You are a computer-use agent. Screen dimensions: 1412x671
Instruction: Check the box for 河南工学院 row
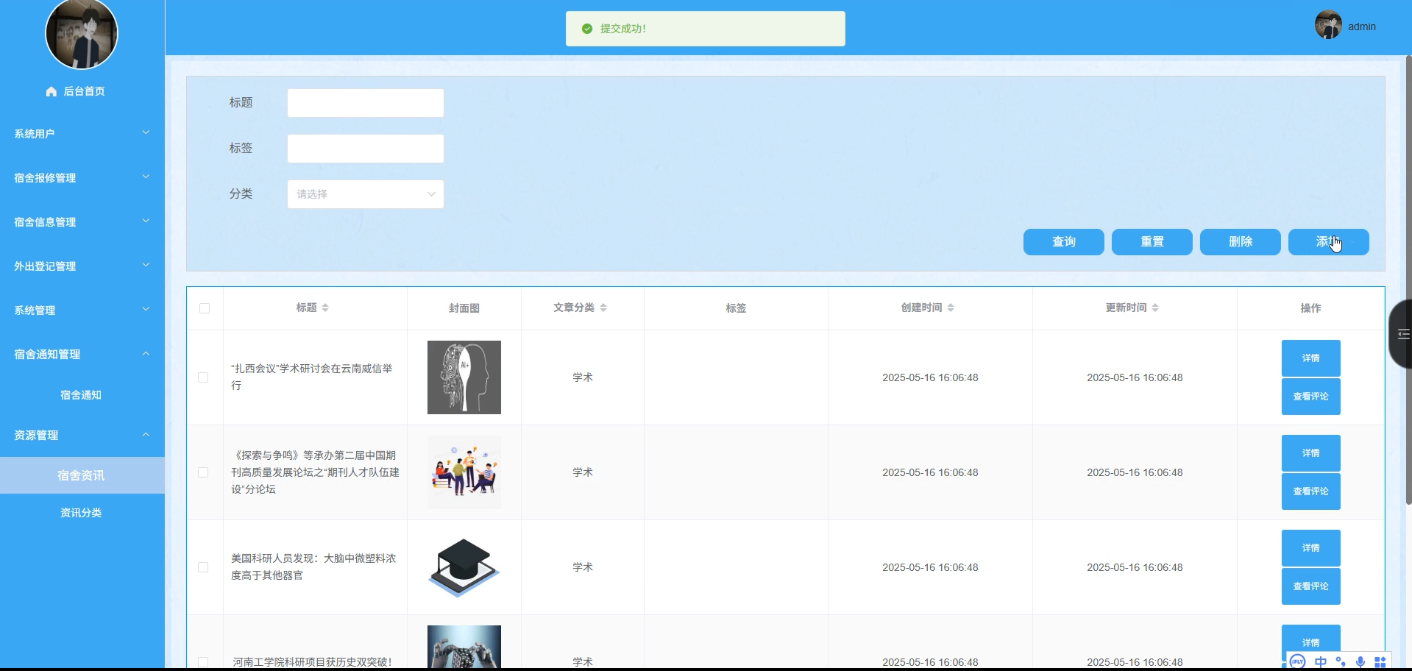tap(203, 662)
